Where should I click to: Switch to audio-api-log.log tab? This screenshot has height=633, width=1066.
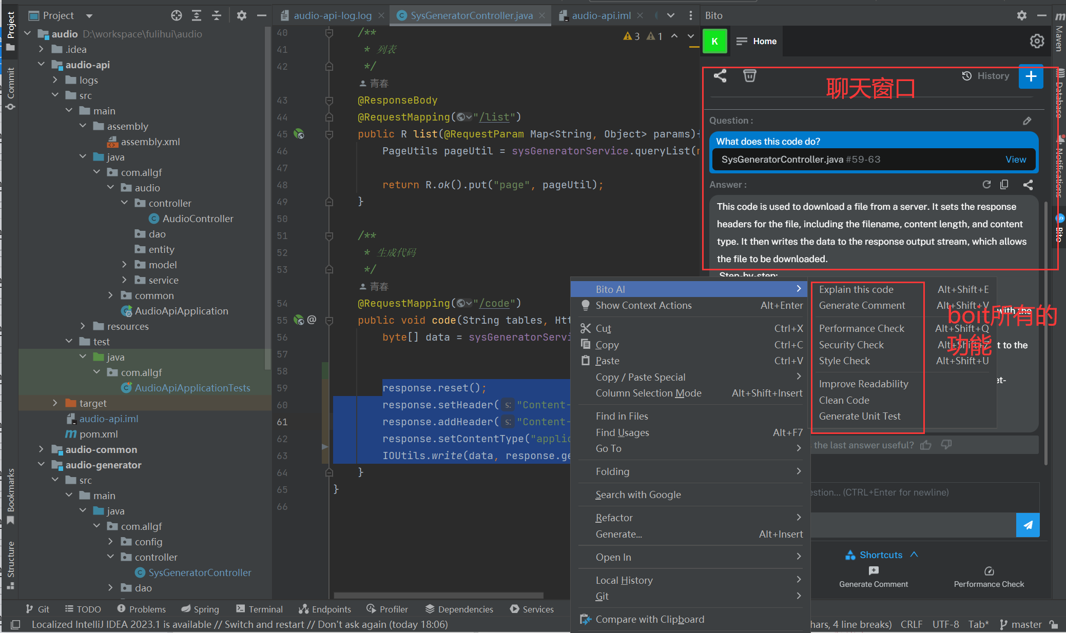[332, 15]
